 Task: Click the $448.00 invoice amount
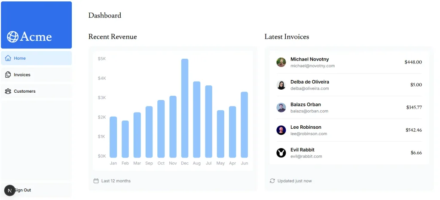[413, 62]
